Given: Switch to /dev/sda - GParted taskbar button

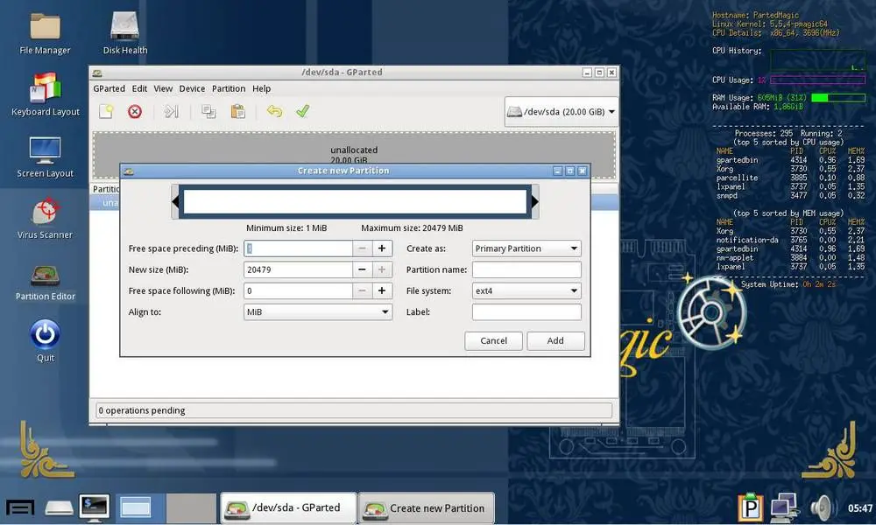Looking at the screenshot, I should click(288, 507).
